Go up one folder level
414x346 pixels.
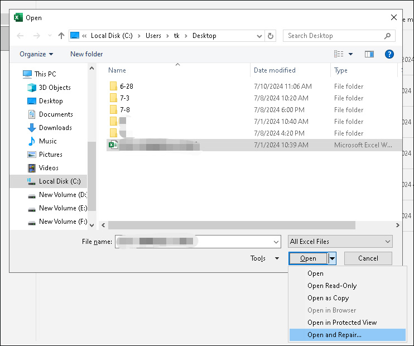click(x=61, y=36)
